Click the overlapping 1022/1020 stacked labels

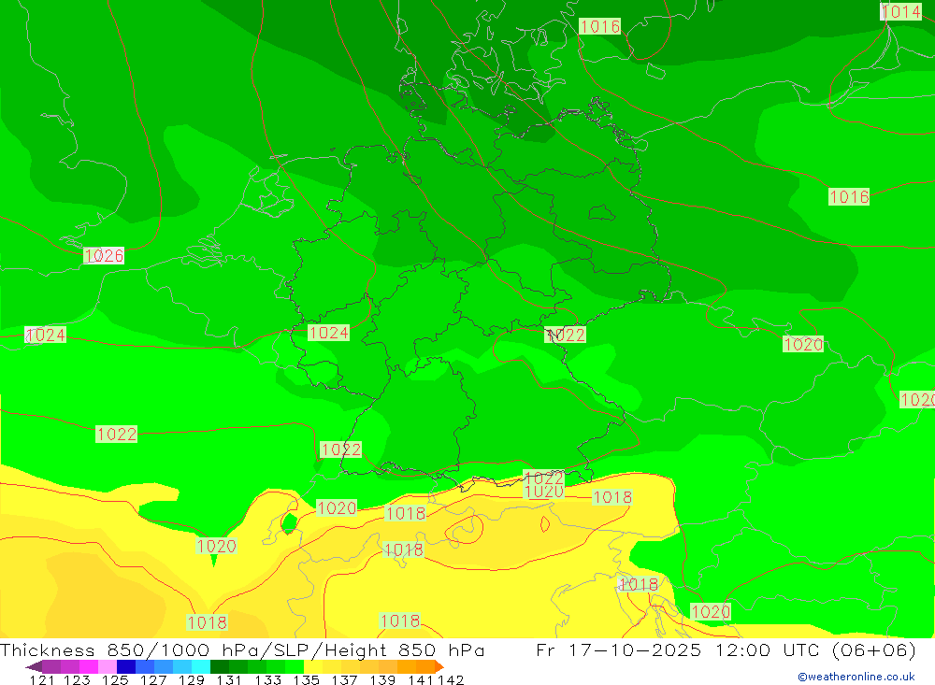(544, 485)
